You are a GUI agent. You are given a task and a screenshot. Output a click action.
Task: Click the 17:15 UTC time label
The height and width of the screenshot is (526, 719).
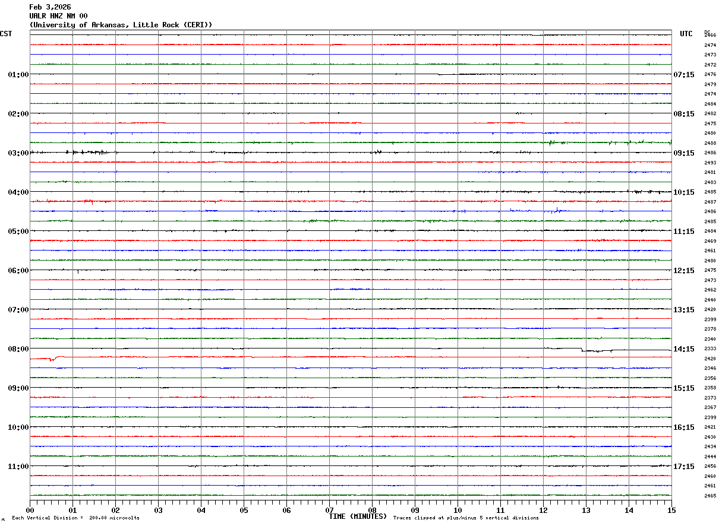[684, 467]
